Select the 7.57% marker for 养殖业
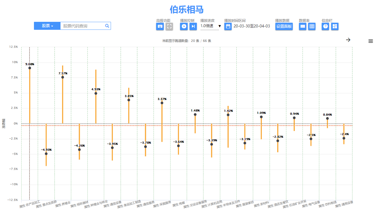The width and height of the screenshot is (376, 213). pos(63,77)
